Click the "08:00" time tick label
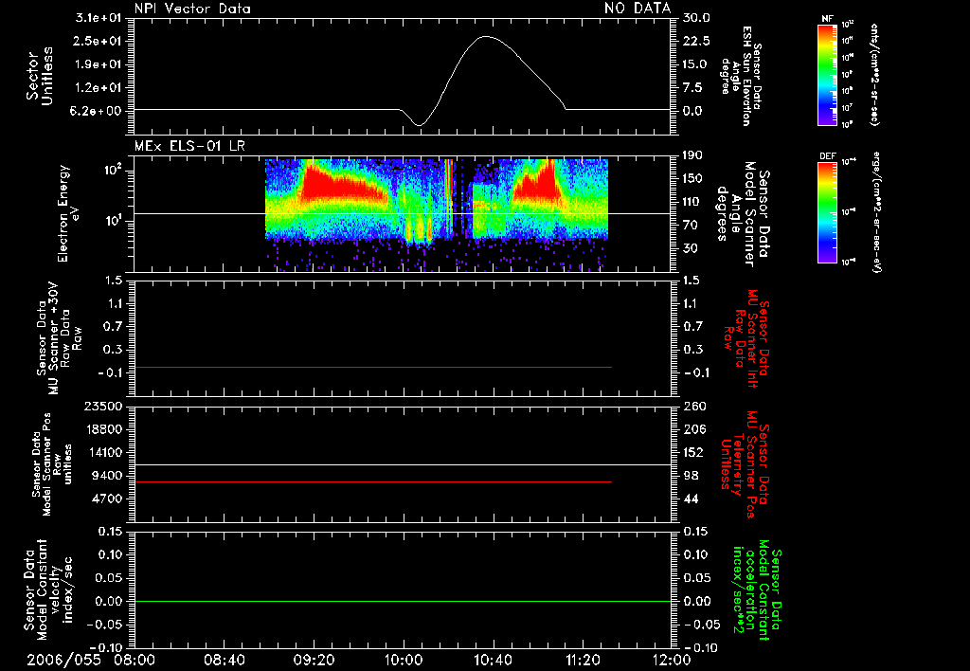This screenshot has width=970, height=671. [135, 661]
